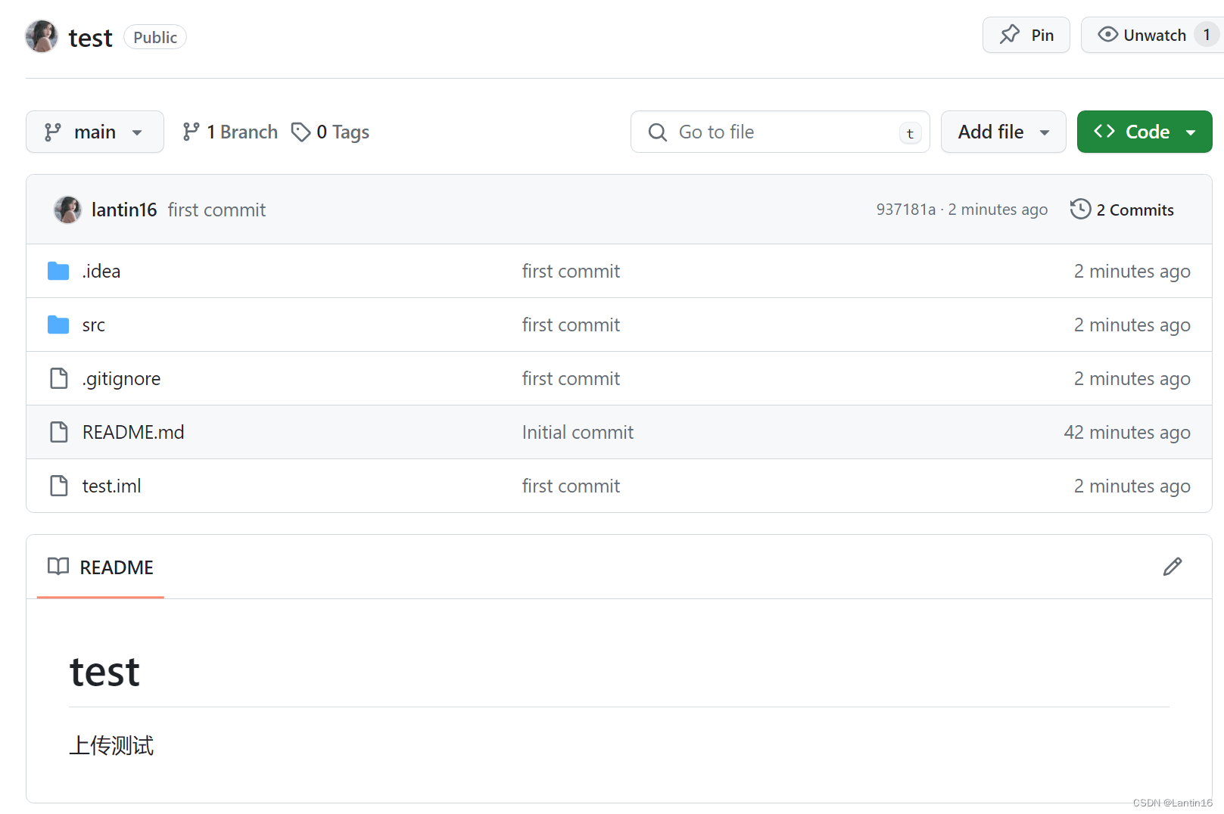The height and width of the screenshot is (814, 1224).
Task: Click the t keyboard shortcut hint
Action: pos(910,133)
